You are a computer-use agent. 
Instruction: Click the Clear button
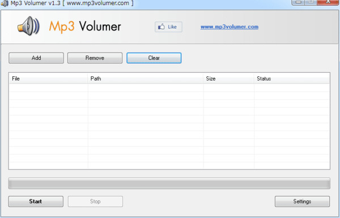(x=154, y=58)
